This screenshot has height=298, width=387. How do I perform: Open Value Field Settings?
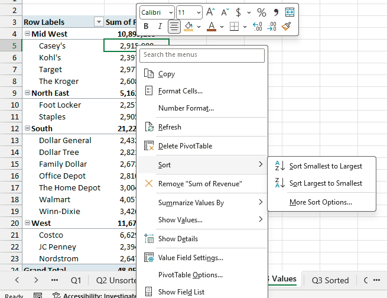pos(202,258)
